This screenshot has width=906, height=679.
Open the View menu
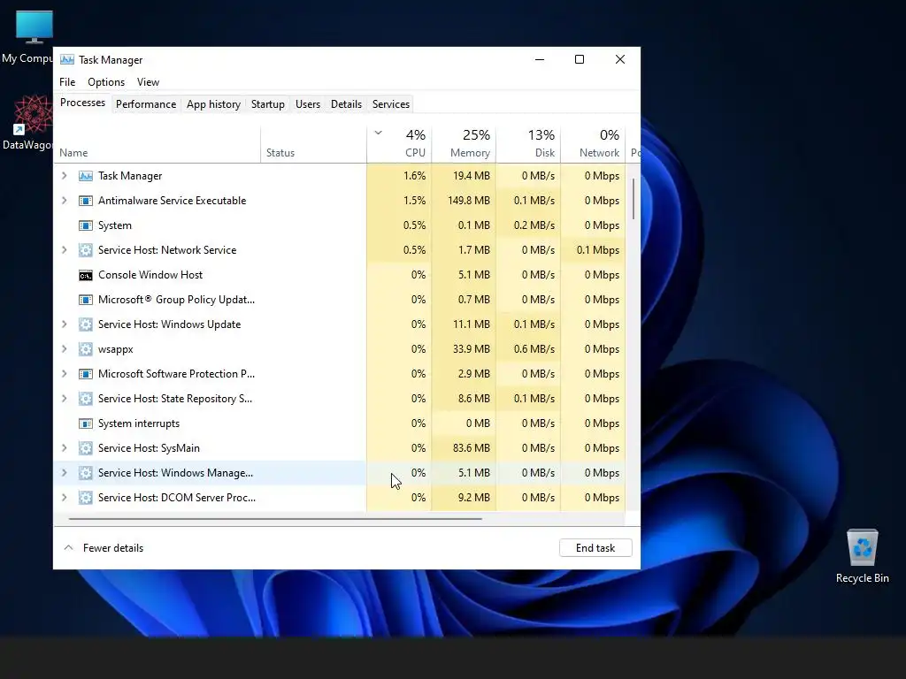coord(148,82)
